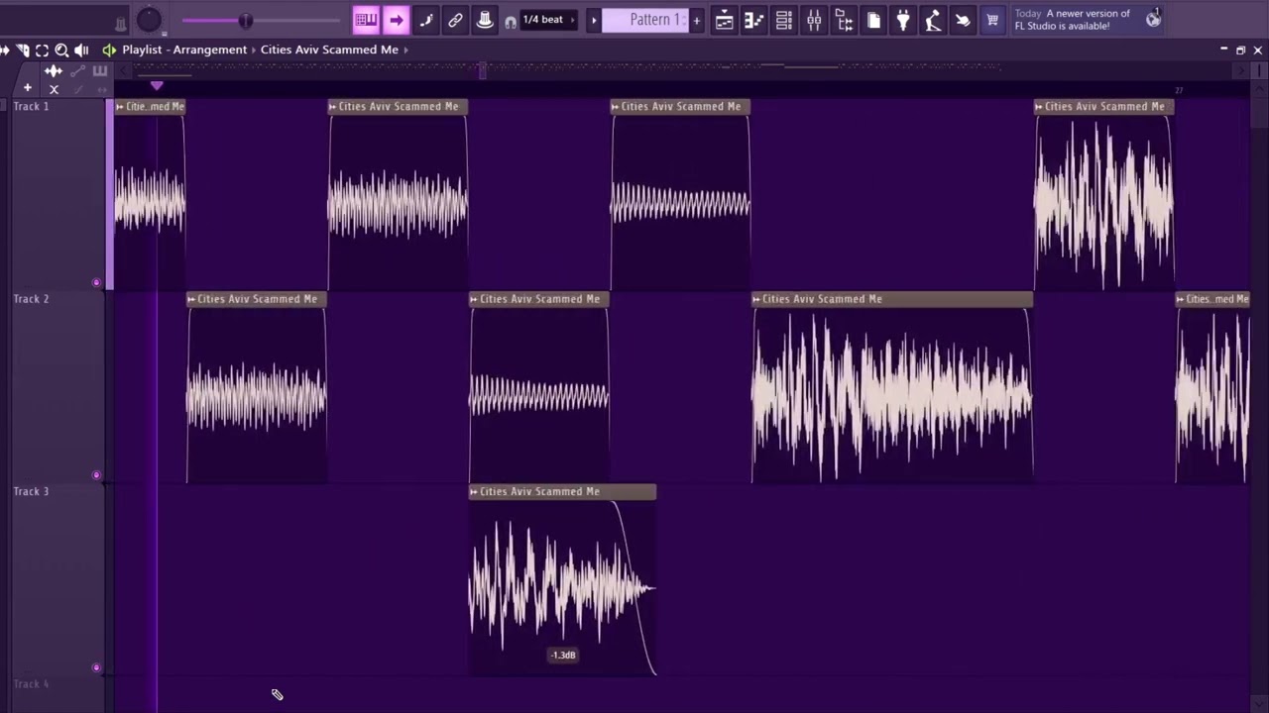Click the Cities Aviv Scammed Me breadcrumb
Viewport: 1269px width, 713px height.
pyautogui.click(x=329, y=50)
